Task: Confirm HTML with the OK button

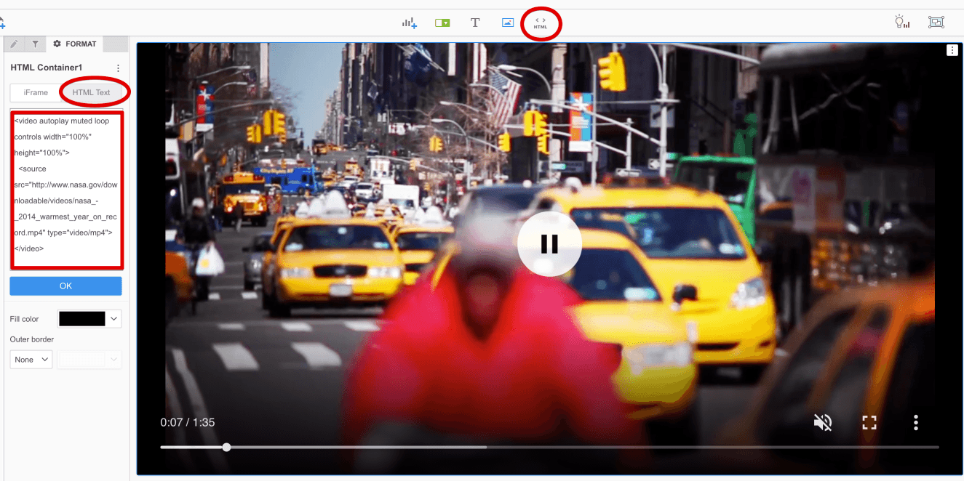Action: click(65, 286)
